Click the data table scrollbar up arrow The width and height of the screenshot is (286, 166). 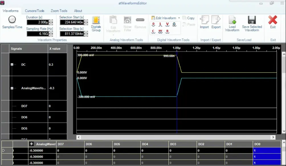[284, 142]
